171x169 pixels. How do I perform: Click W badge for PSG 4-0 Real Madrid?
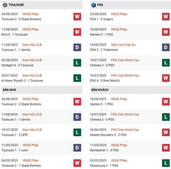(x=166, y=78)
